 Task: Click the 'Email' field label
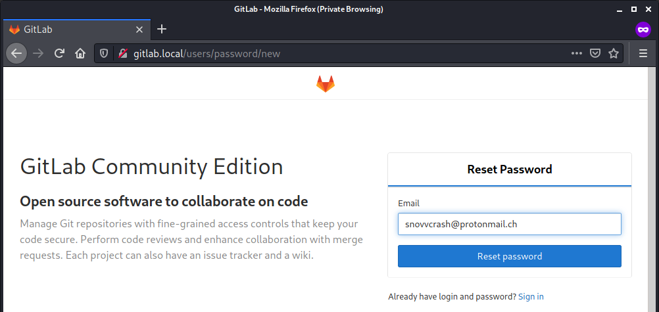point(408,203)
